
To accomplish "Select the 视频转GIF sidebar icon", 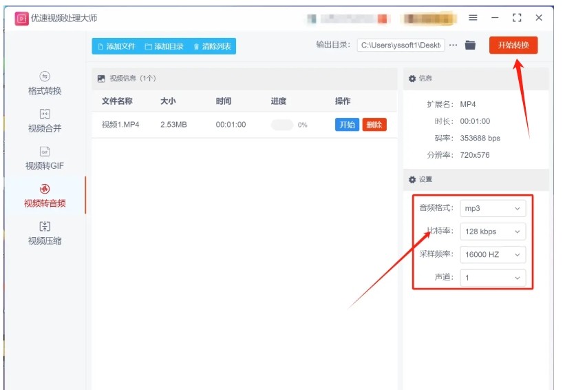I will point(45,152).
